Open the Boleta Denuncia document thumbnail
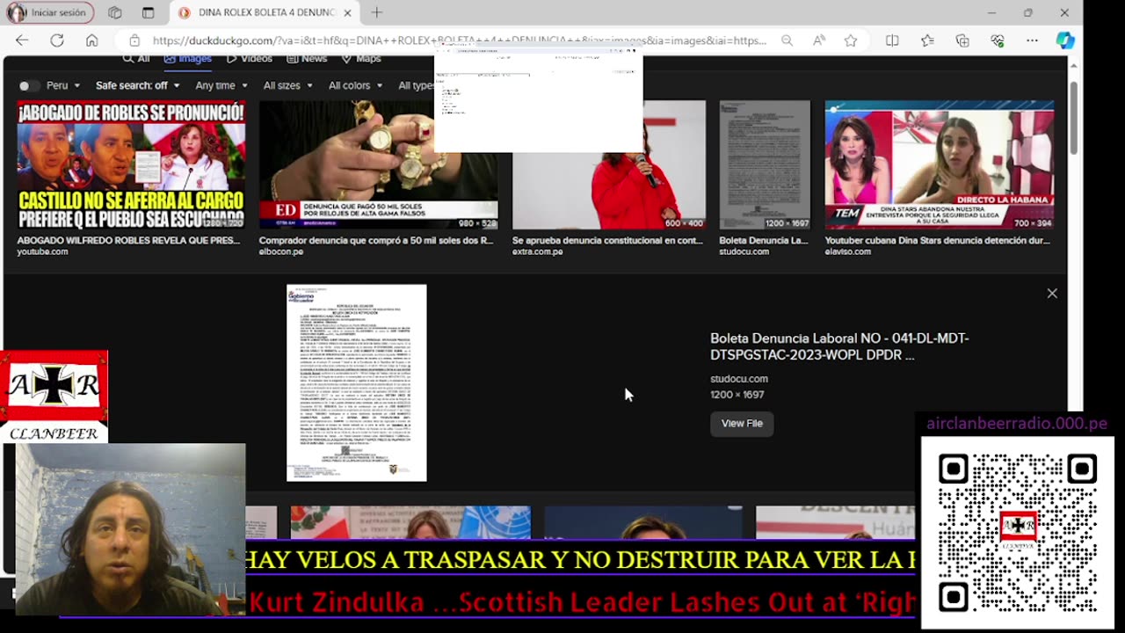Viewport: 1125px width, 633px height. coord(765,165)
